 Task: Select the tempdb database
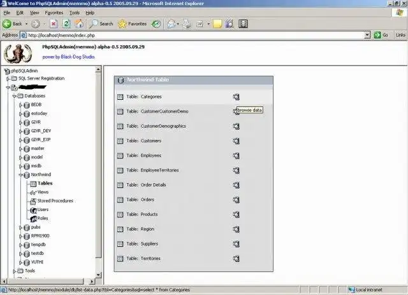click(x=38, y=245)
